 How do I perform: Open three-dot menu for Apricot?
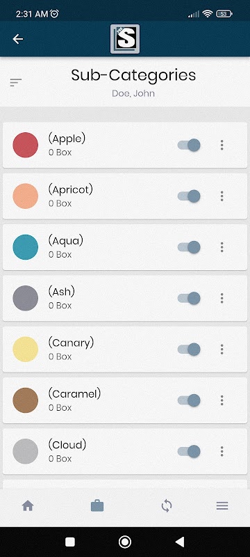pyautogui.click(x=222, y=196)
